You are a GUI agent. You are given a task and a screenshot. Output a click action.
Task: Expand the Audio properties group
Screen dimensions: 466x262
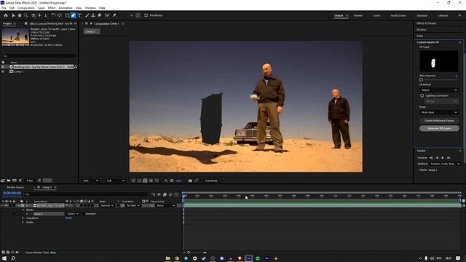[23, 222]
